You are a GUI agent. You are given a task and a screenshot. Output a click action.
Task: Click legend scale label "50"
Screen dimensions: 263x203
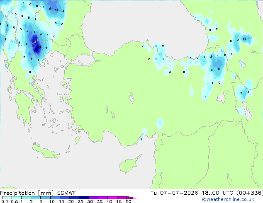[x=128, y=201]
